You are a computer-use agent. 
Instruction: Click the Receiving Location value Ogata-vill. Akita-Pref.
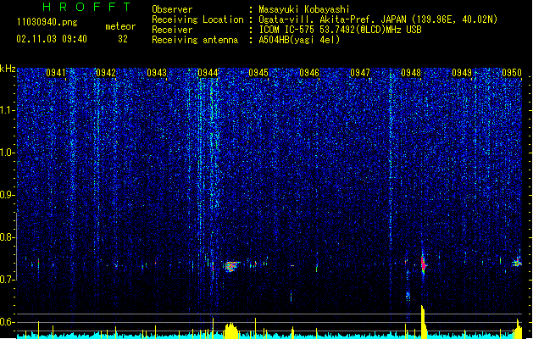click(x=332, y=19)
